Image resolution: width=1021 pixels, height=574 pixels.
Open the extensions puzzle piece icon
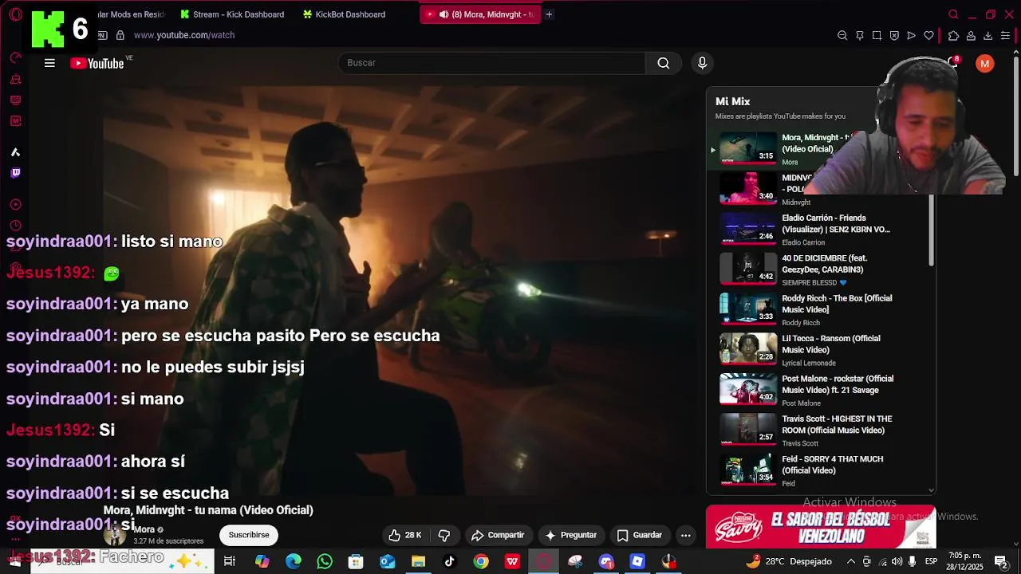[953, 35]
